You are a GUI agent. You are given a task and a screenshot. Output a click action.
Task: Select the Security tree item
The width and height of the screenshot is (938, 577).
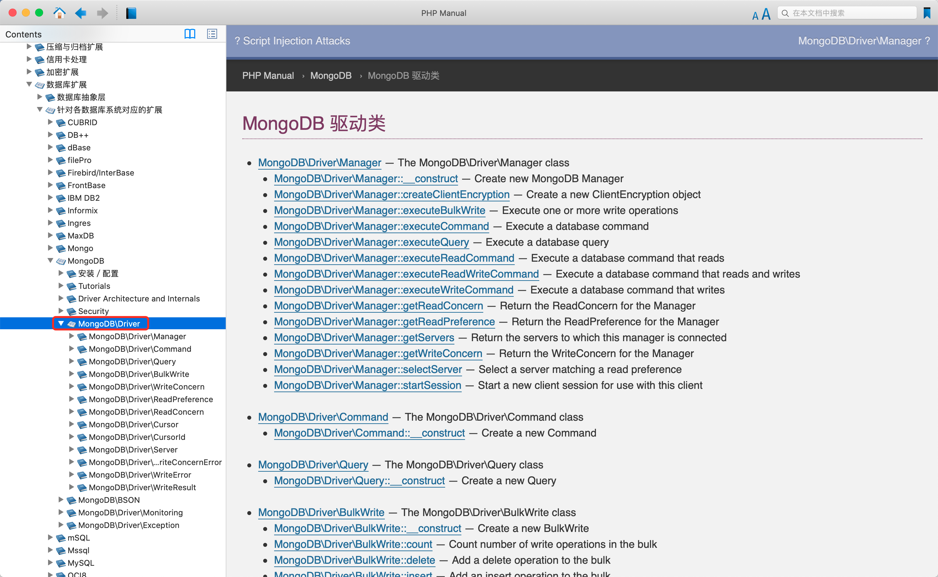[x=93, y=311]
